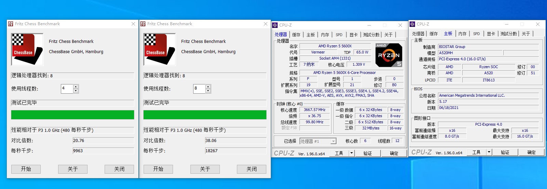The height and width of the screenshot is (189, 547).
Task: Open 关于 in second Fritz window
Action: (205, 169)
